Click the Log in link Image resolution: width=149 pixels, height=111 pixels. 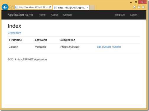[x=134, y=15]
